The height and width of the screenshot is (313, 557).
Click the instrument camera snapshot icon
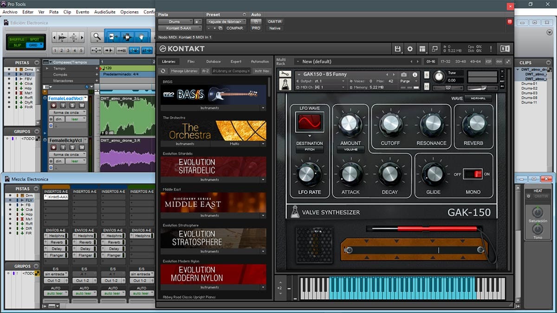point(404,75)
